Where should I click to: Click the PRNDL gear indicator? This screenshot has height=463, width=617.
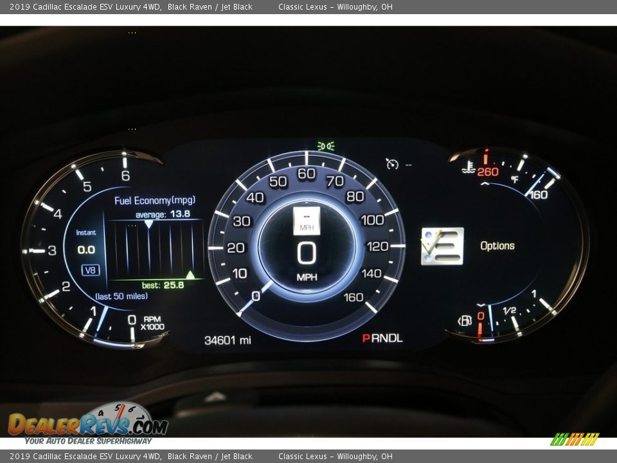coord(382,338)
